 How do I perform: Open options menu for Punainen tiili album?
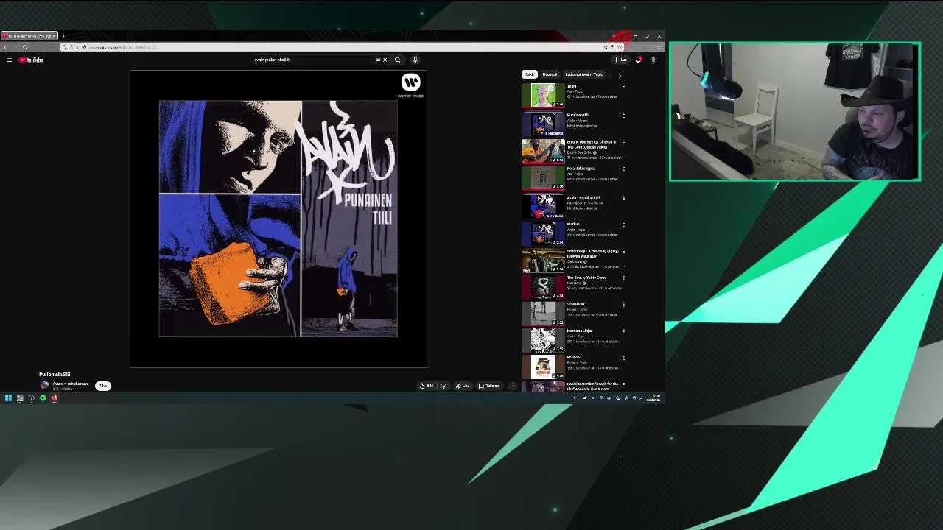click(x=623, y=116)
